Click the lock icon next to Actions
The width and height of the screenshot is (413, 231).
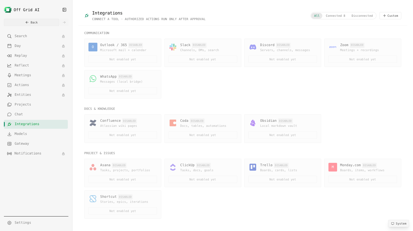tap(63, 85)
